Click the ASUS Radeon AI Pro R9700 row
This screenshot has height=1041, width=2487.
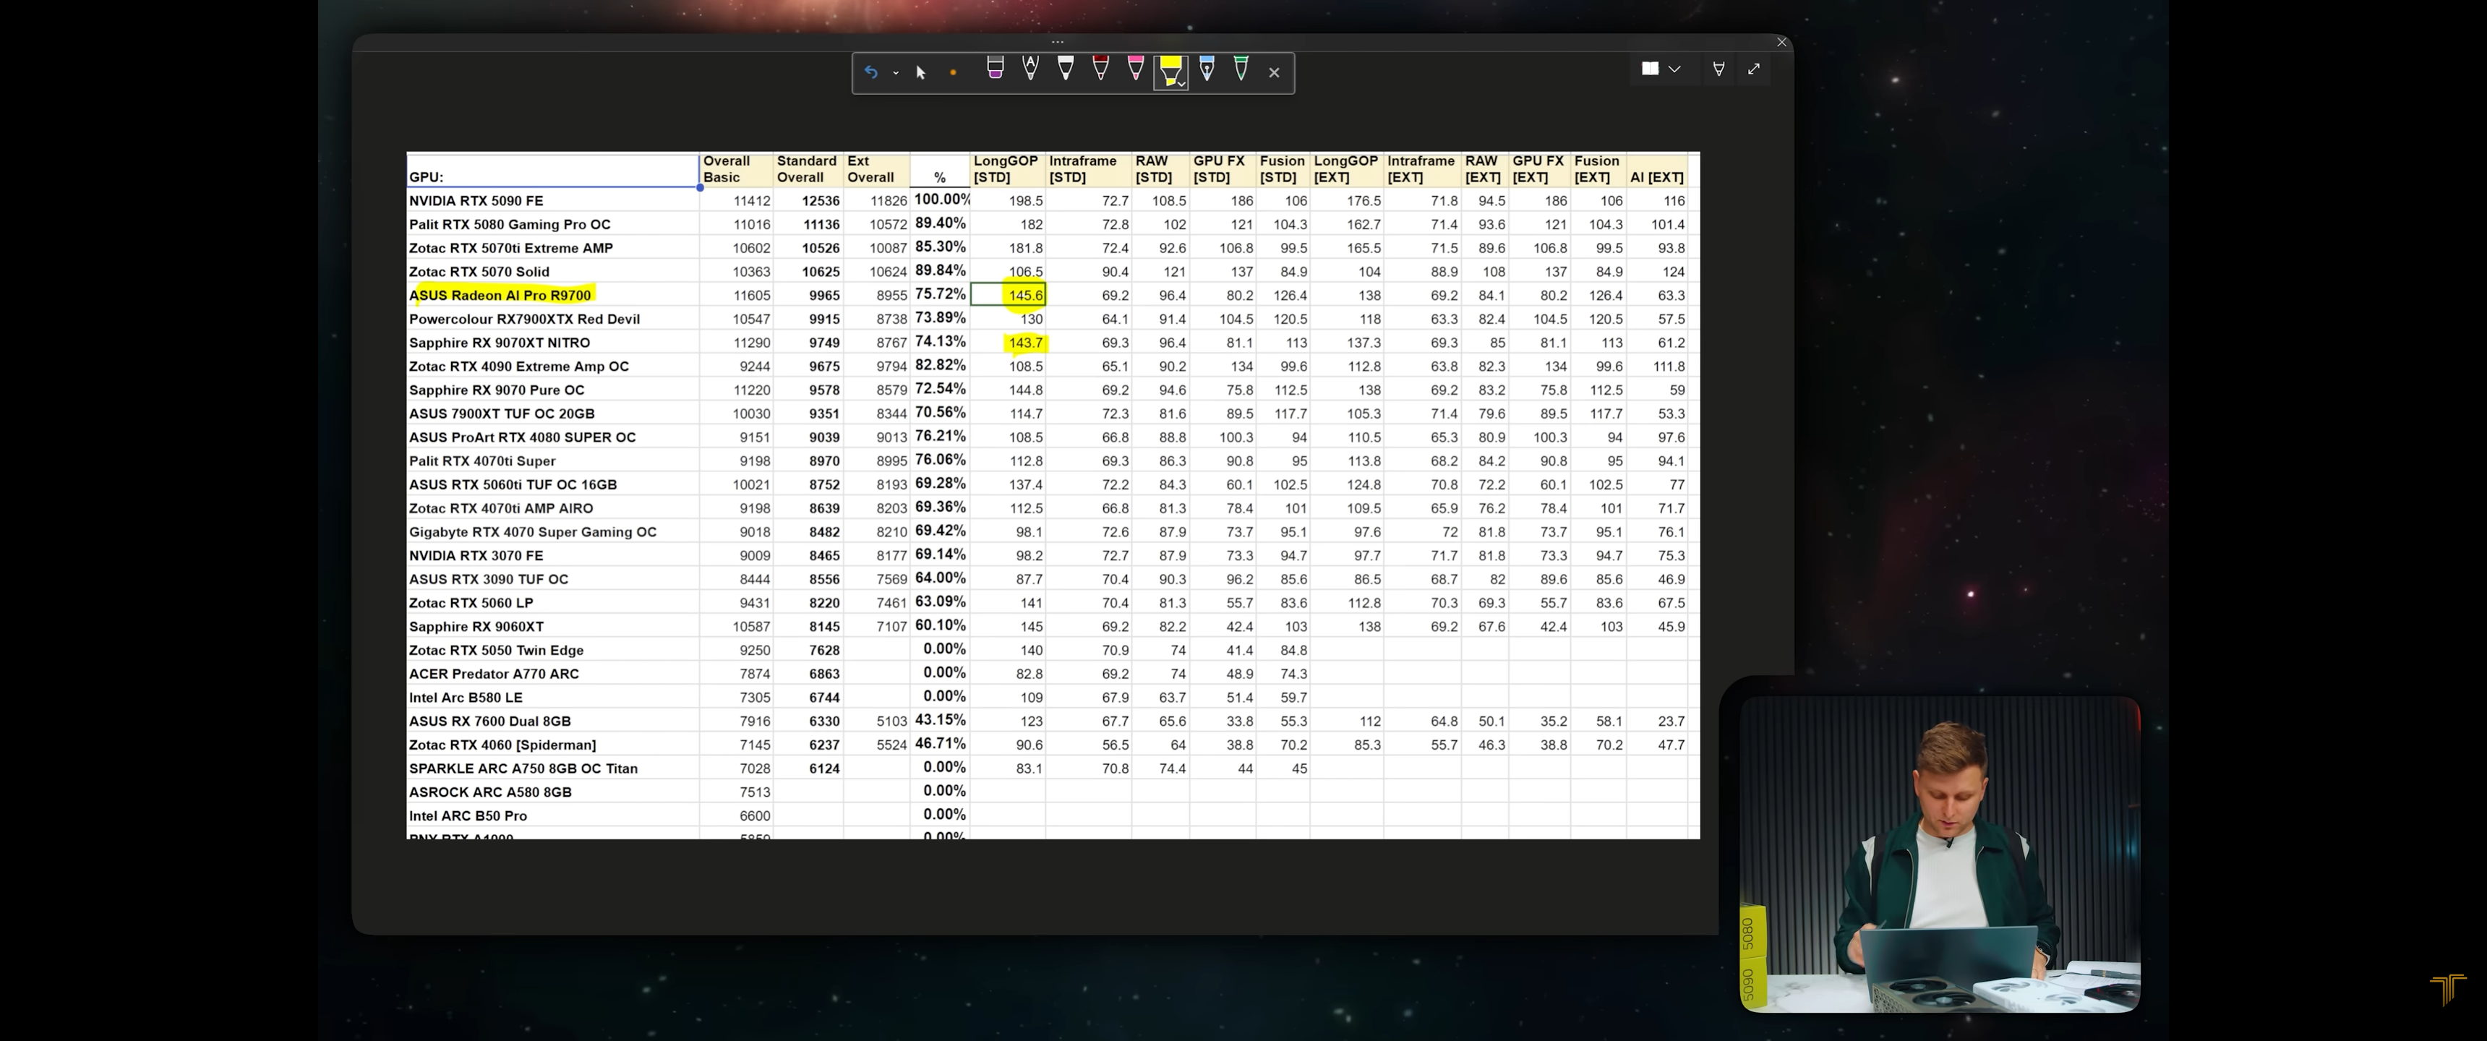point(500,296)
